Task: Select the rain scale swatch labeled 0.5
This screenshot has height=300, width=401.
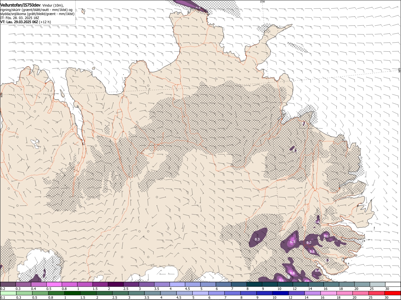Action: tap(40, 293)
